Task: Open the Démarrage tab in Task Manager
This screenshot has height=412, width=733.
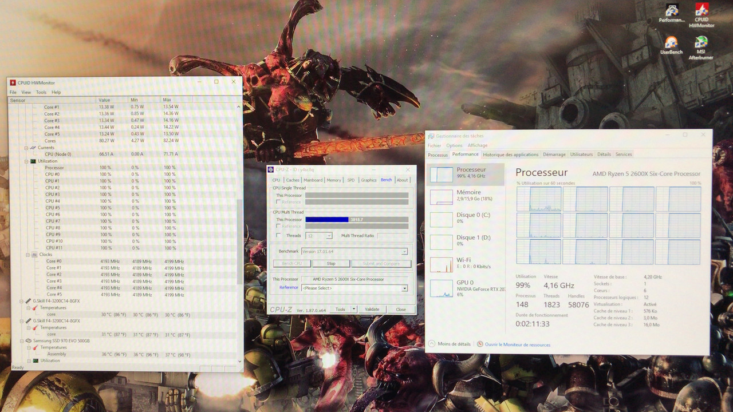Action: tap(555, 154)
